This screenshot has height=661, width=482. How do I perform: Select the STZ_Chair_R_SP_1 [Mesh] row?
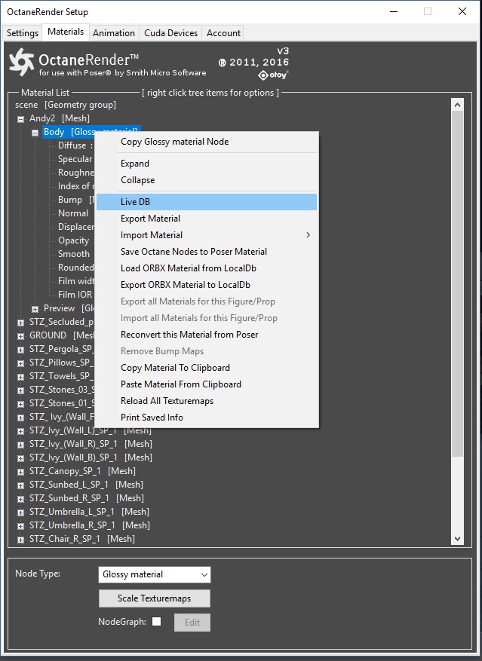click(x=82, y=539)
